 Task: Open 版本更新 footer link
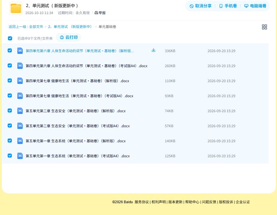175,202
